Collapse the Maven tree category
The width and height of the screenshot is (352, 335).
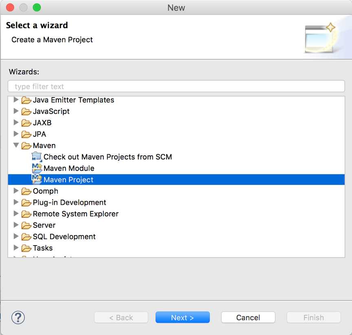click(16, 145)
